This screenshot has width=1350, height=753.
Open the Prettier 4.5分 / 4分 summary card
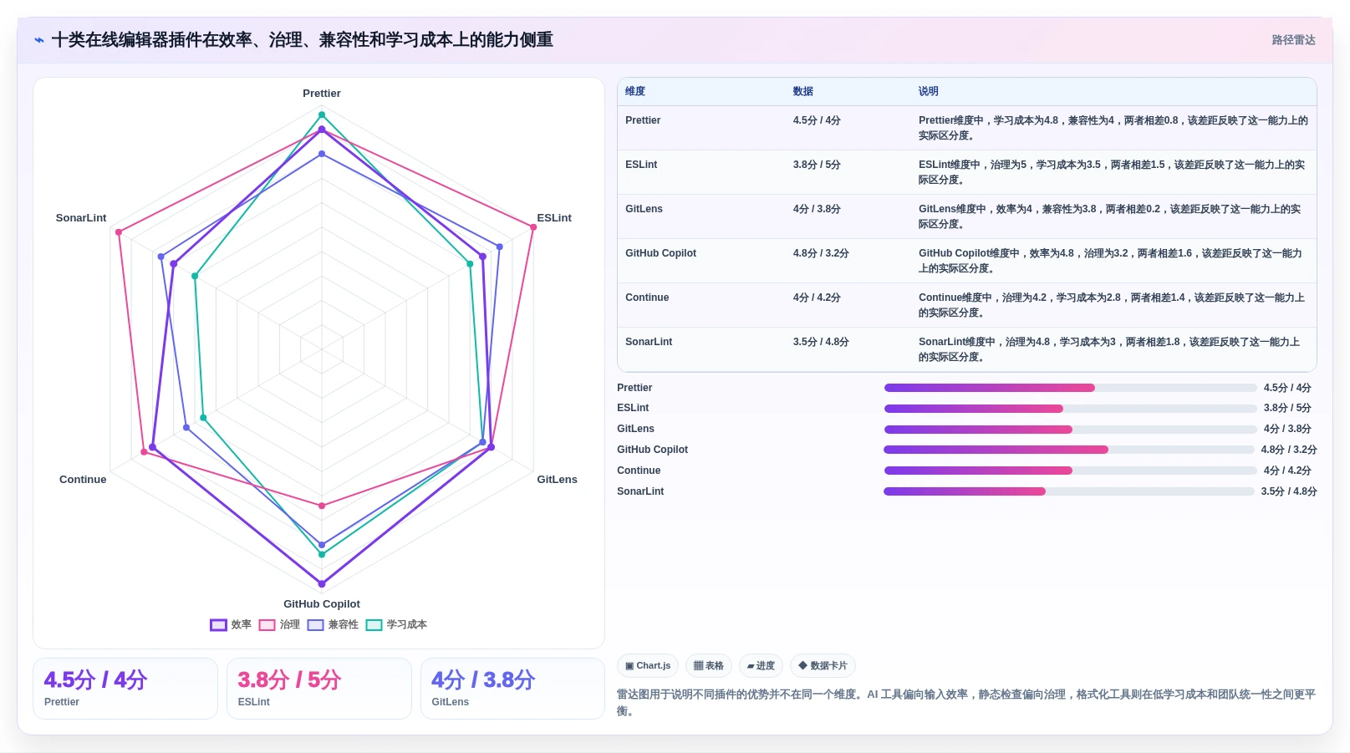pyautogui.click(x=125, y=689)
